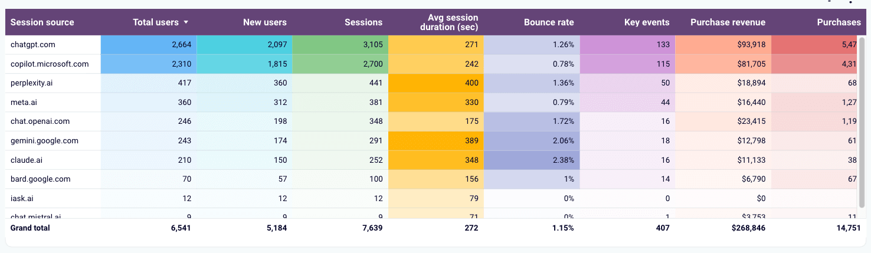Select the claude.ai row label
Image resolution: width=871 pixels, height=253 pixels.
27,160
